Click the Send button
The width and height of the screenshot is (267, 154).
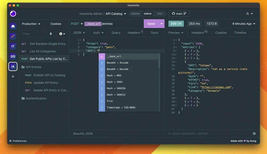pyautogui.click(x=151, y=24)
